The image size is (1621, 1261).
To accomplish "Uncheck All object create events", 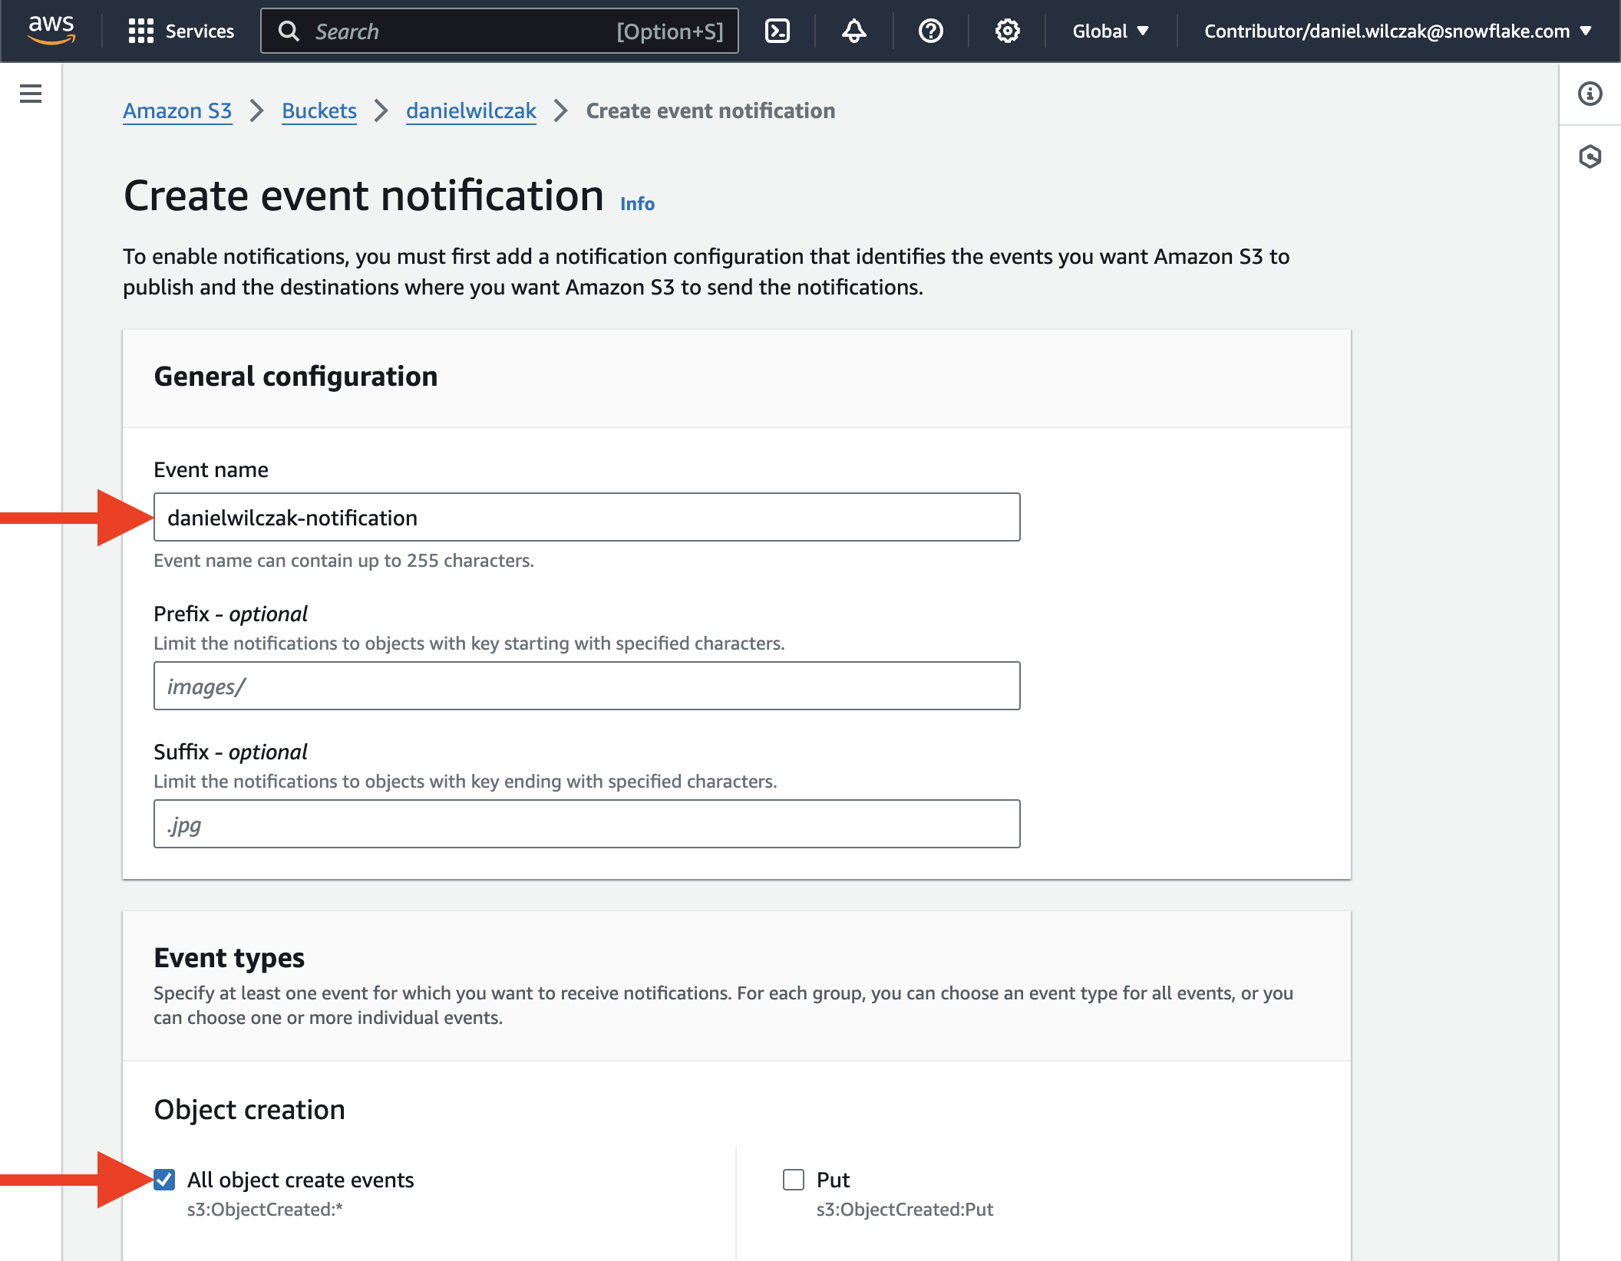I will point(164,1180).
